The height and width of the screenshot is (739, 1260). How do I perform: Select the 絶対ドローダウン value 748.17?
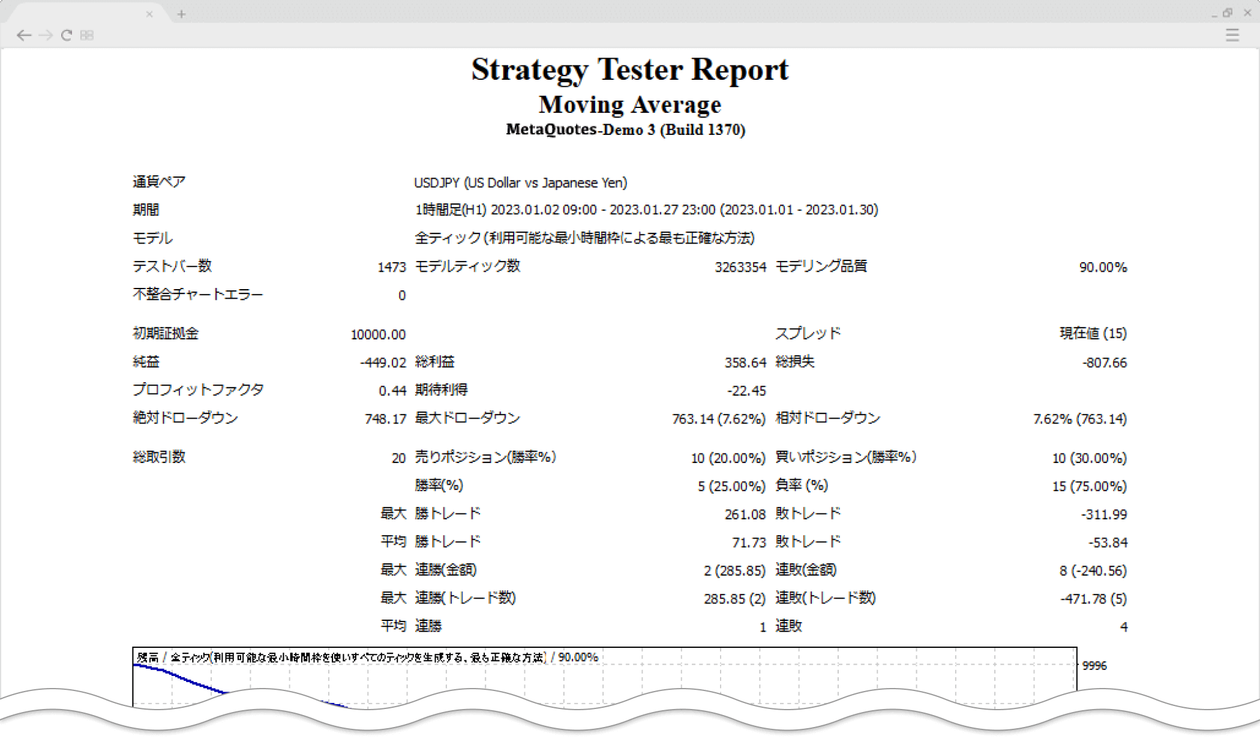coord(385,419)
